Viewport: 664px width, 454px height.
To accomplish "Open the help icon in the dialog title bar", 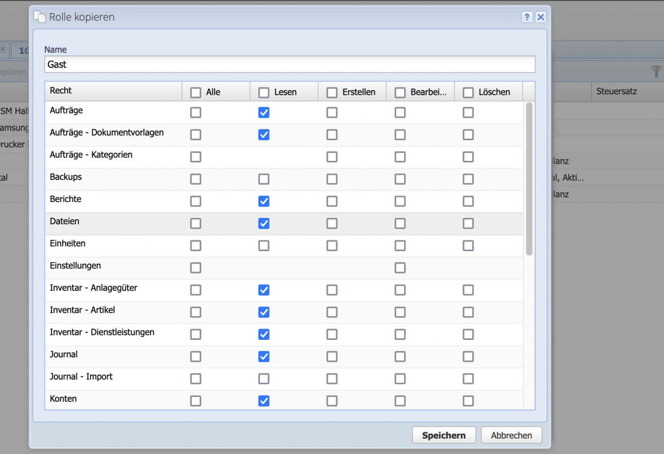I will 527,17.
